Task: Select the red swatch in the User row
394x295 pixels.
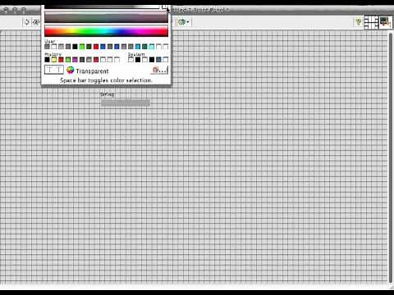Action: click(96, 47)
